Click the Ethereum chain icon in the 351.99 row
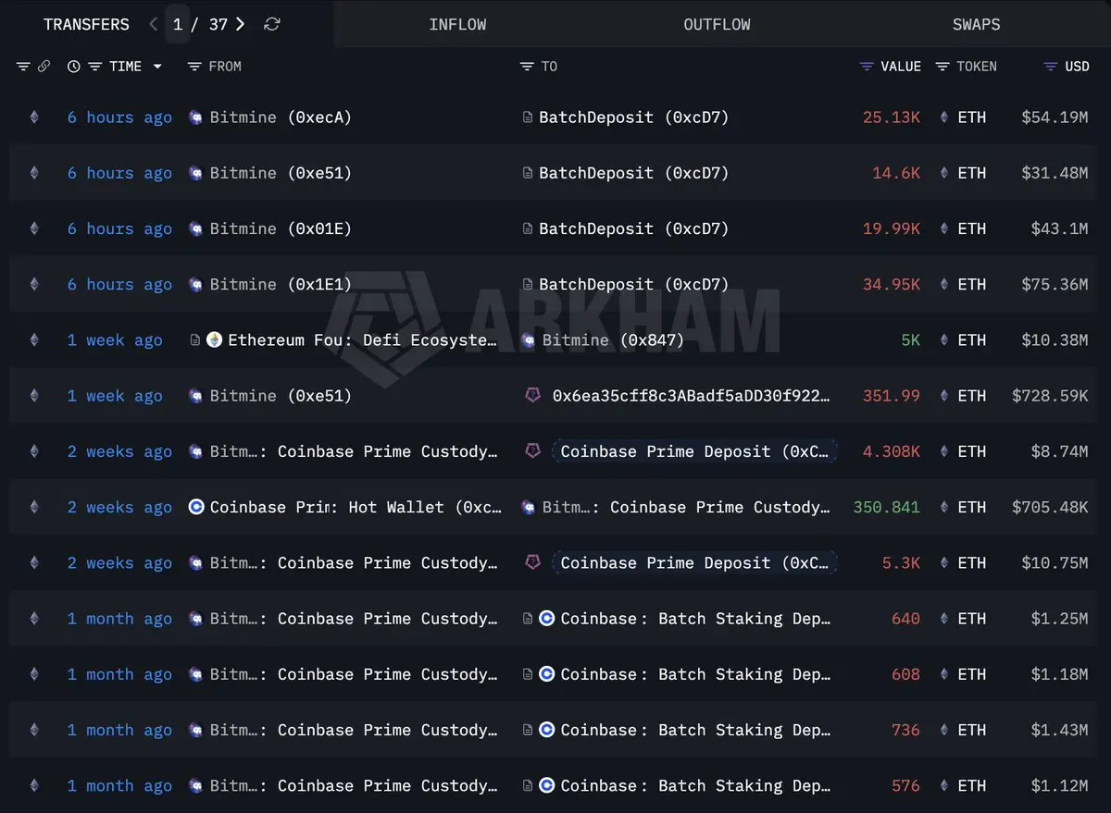The image size is (1111, 813). tap(34, 396)
